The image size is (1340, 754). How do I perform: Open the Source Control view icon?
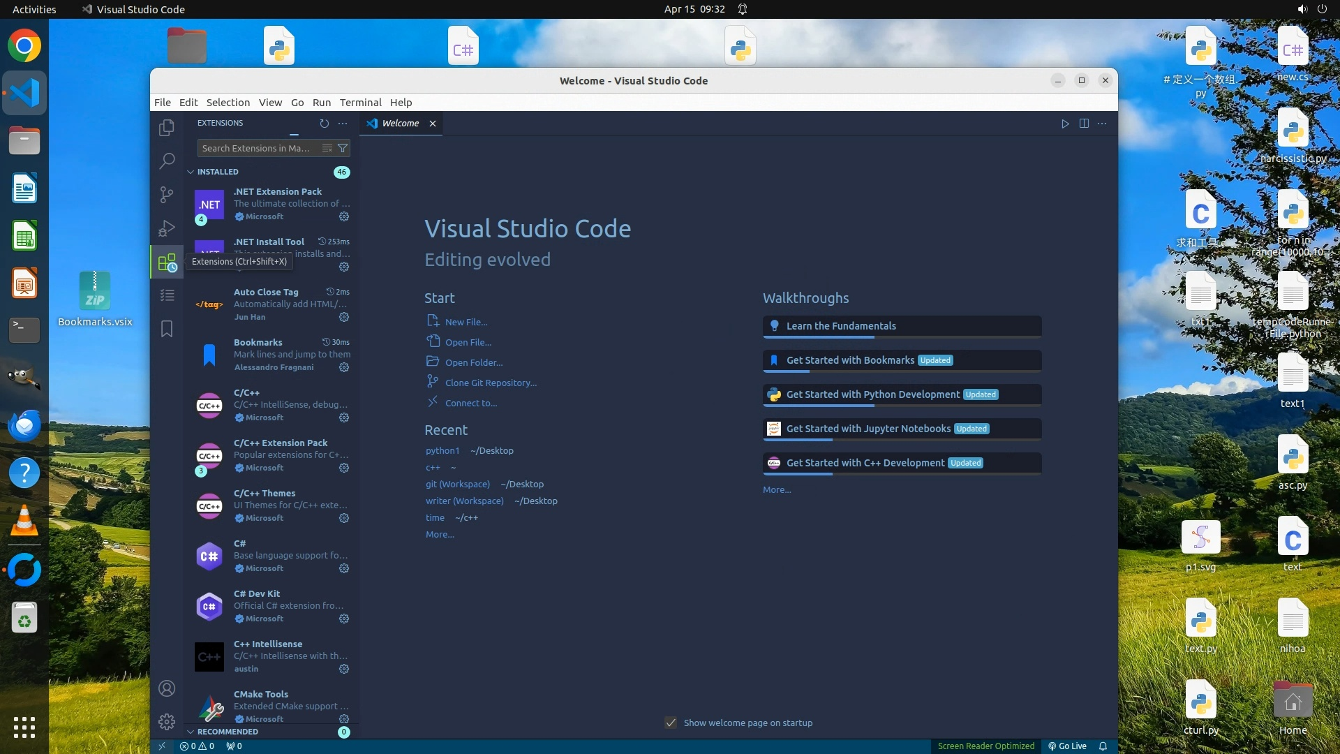[x=166, y=195]
